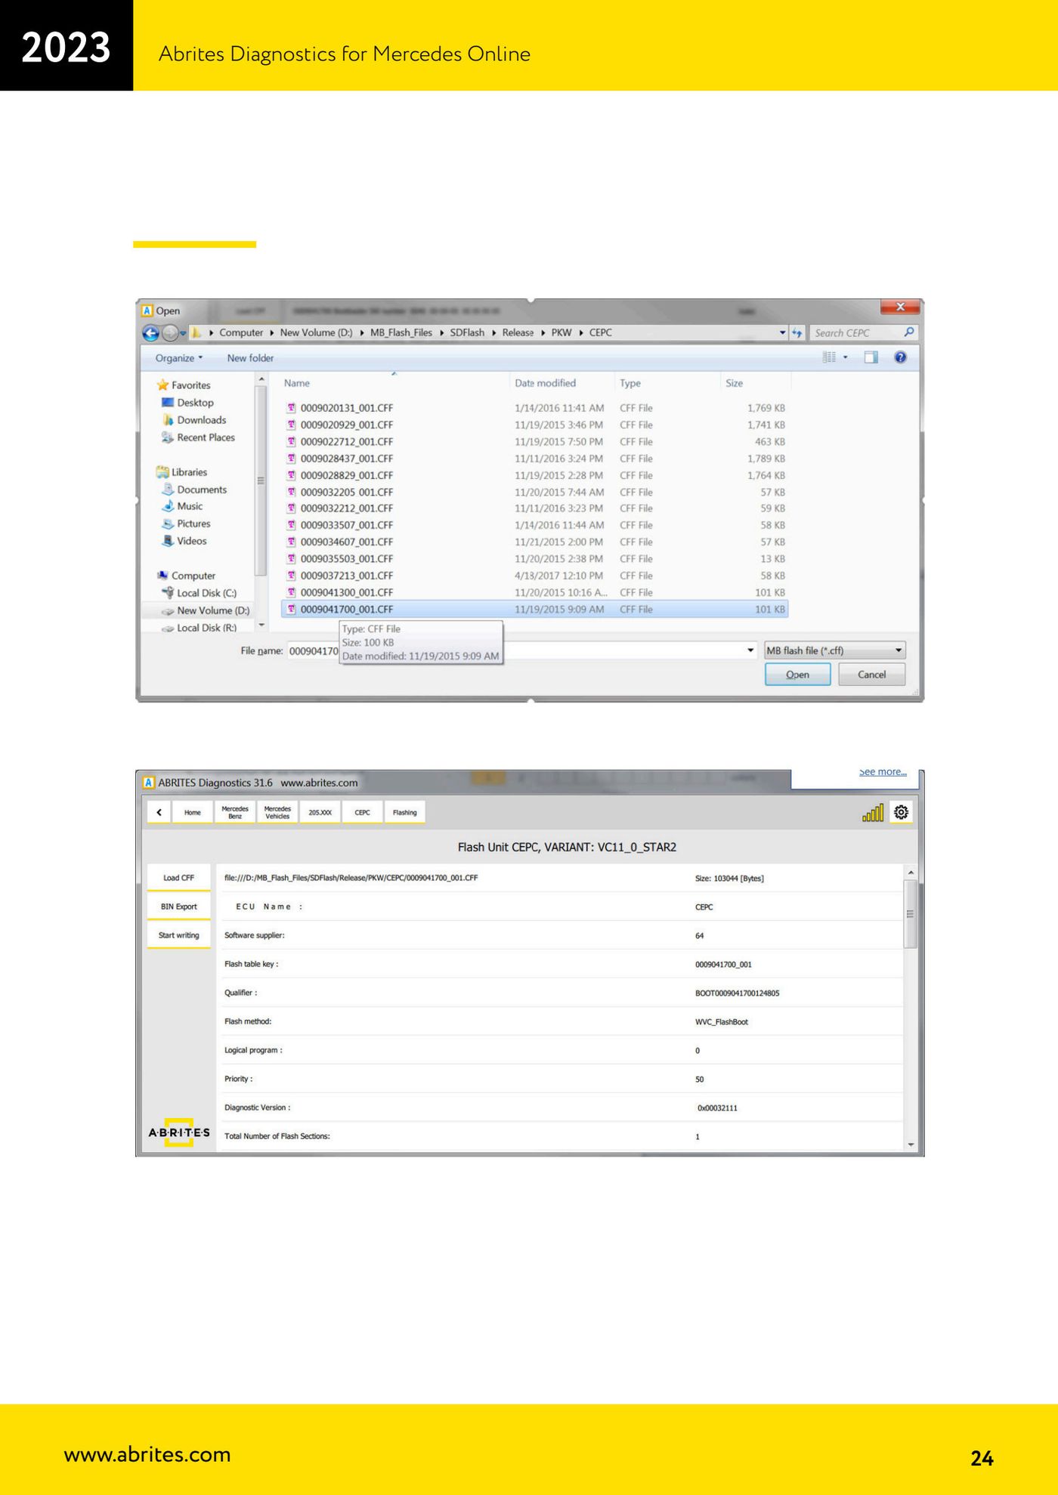Go back with the ABRITES left chevron

click(x=159, y=812)
